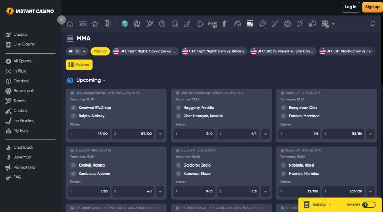Select the Popular filter chip
Viewport: 383px width, 212px height.
tap(100, 51)
